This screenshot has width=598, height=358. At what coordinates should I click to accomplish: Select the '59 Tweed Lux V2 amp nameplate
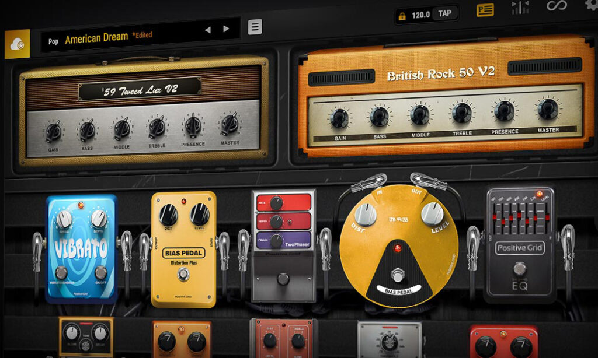(140, 90)
